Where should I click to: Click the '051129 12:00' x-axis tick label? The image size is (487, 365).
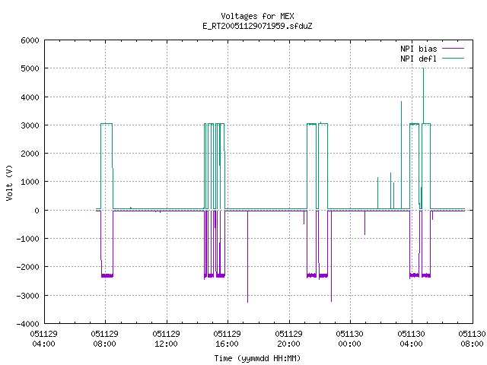166,338
